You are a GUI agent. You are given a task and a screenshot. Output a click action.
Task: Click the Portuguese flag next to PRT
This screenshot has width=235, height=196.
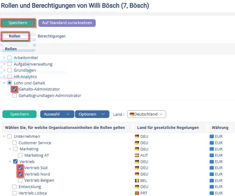point(137,193)
